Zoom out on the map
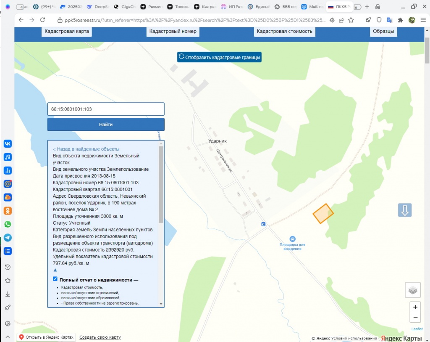This screenshot has height=342, width=430. tap(415, 317)
